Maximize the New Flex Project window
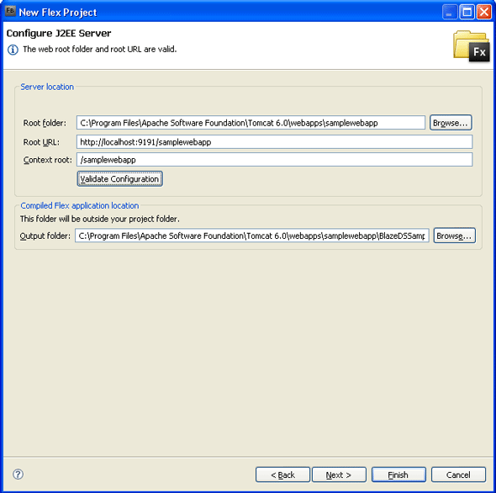Screen dimensions: 496x493 (x=467, y=12)
